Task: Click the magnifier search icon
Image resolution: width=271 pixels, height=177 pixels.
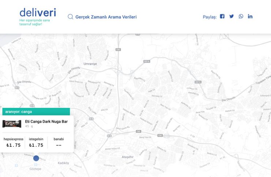Action: tap(70, 17)
